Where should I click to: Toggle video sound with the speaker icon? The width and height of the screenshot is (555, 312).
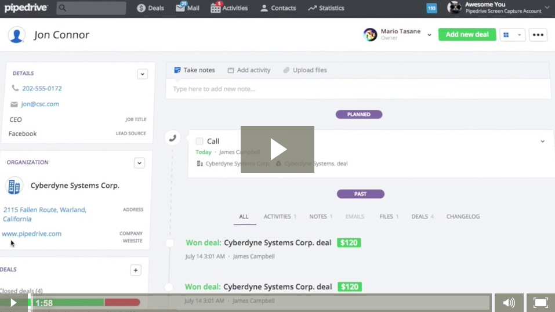[x=509, y=303]
